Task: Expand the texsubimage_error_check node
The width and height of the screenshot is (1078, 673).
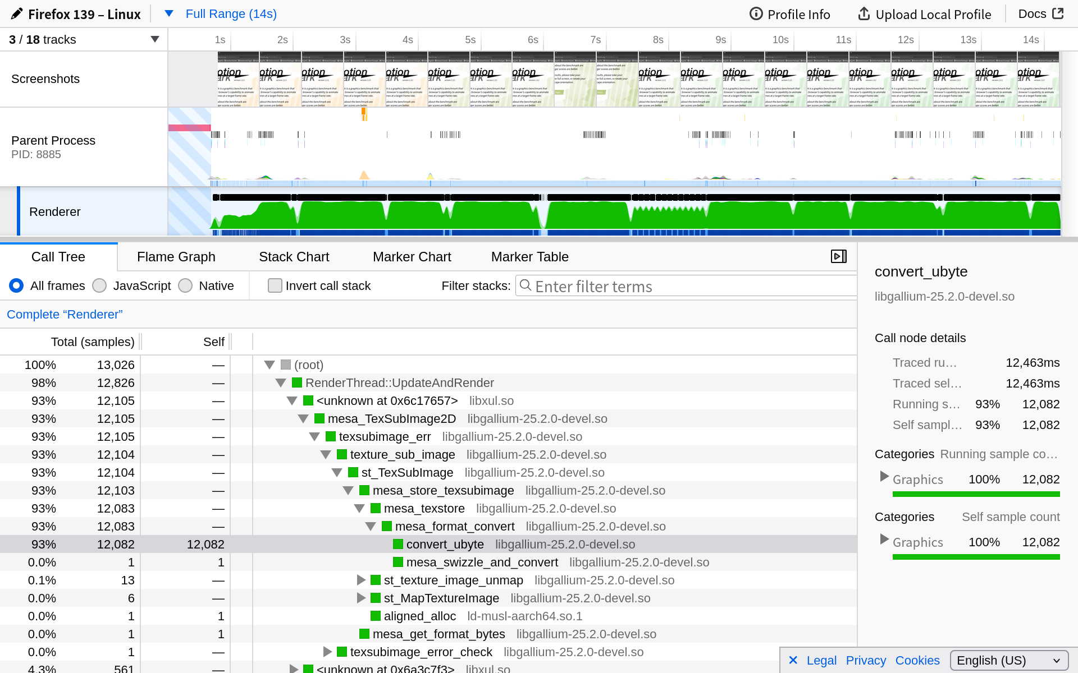Action: (327, 652)
